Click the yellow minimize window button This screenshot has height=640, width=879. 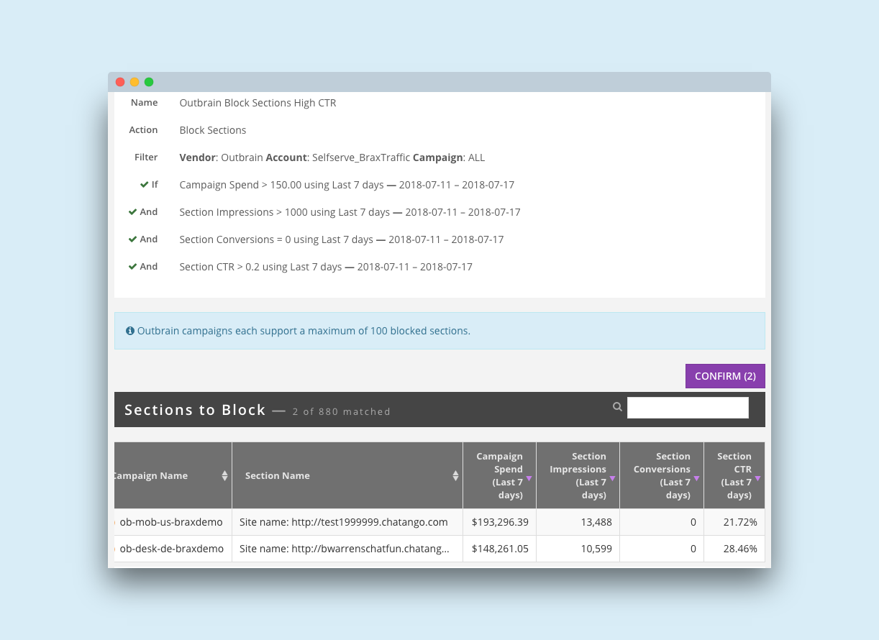click(135, 82)
